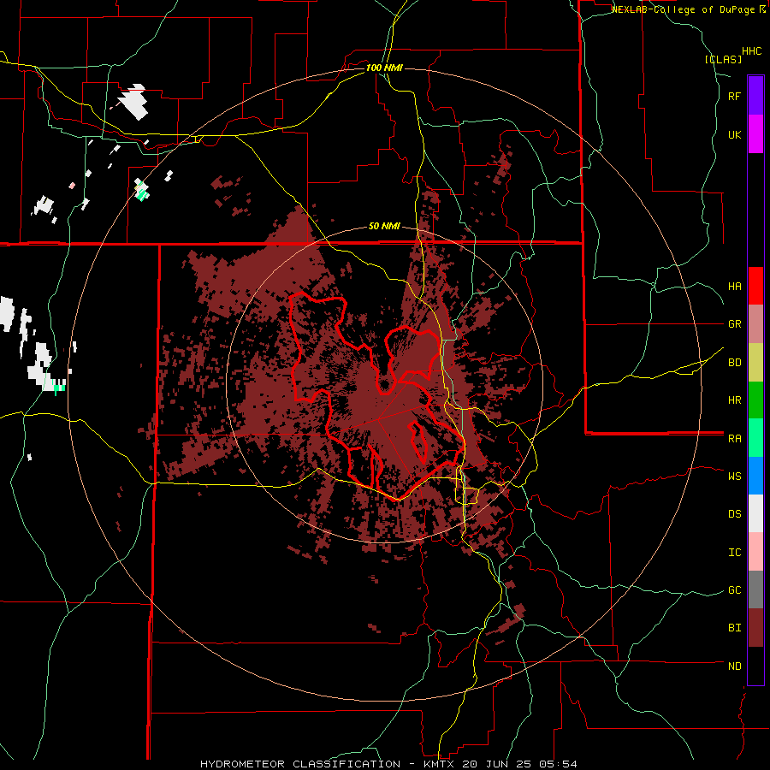The image size is (770, 770).
Task: Select the HR legend label
Action: pyautogui.click(x=734, y=400)
